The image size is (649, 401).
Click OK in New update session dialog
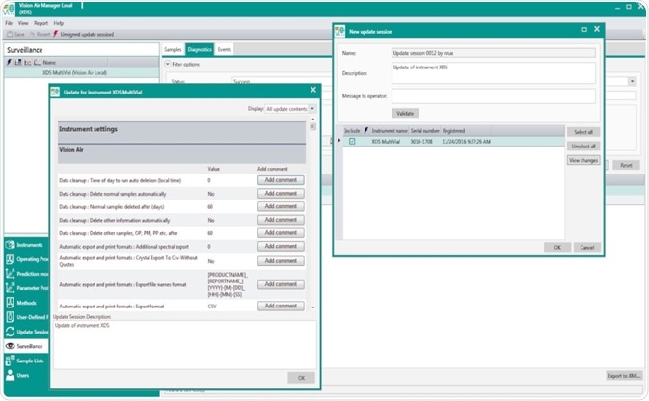point(557,247)
